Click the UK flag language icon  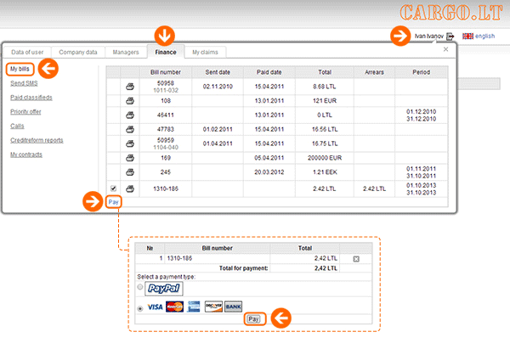point(466,37)
